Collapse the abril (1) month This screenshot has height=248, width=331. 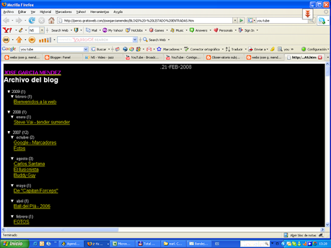[12, 201]
